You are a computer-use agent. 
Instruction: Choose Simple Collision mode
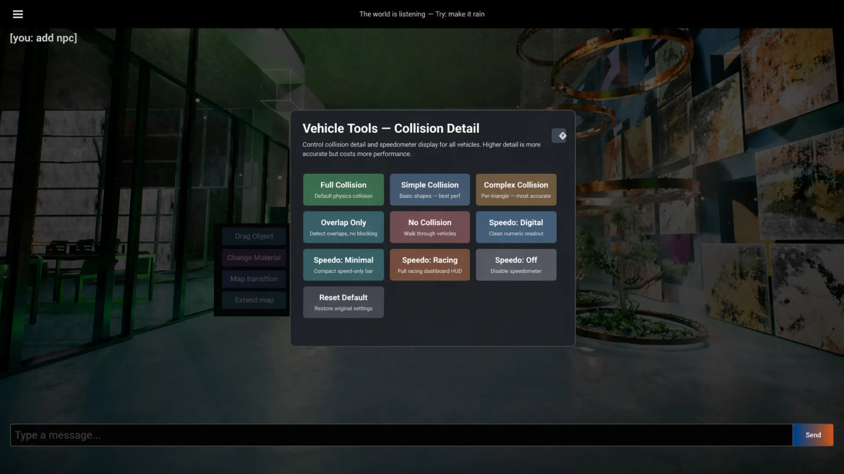(x=429, y=190)
